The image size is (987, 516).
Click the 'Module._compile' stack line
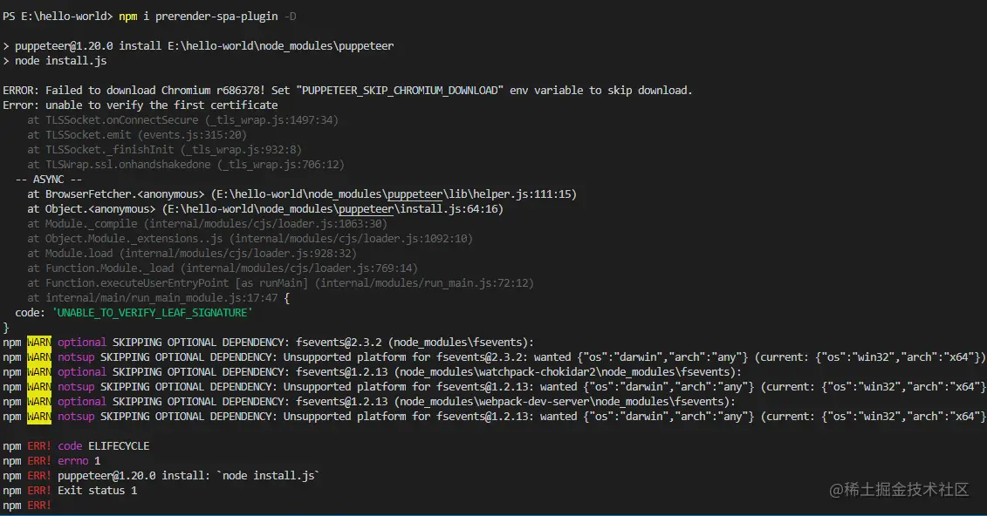(207, 224)
